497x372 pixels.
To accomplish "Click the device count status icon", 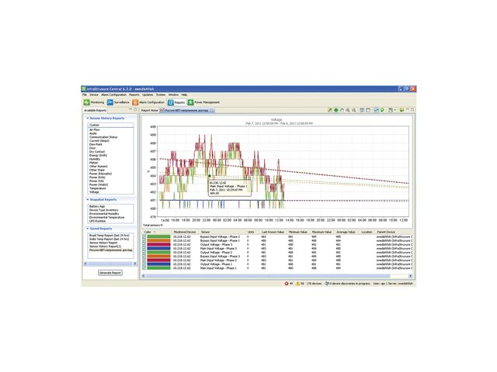I will pos(311,284).
